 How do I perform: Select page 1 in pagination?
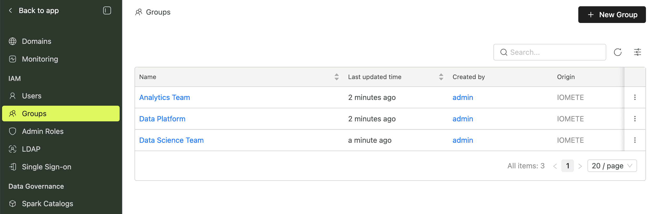coord(567,166)
